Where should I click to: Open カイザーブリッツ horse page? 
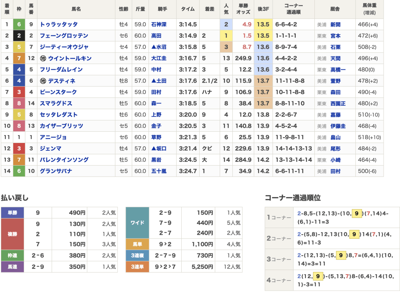[61, 126]
